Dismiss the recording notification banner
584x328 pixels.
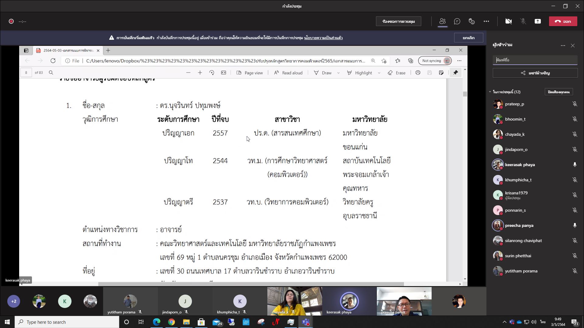(x=468, y=38)
